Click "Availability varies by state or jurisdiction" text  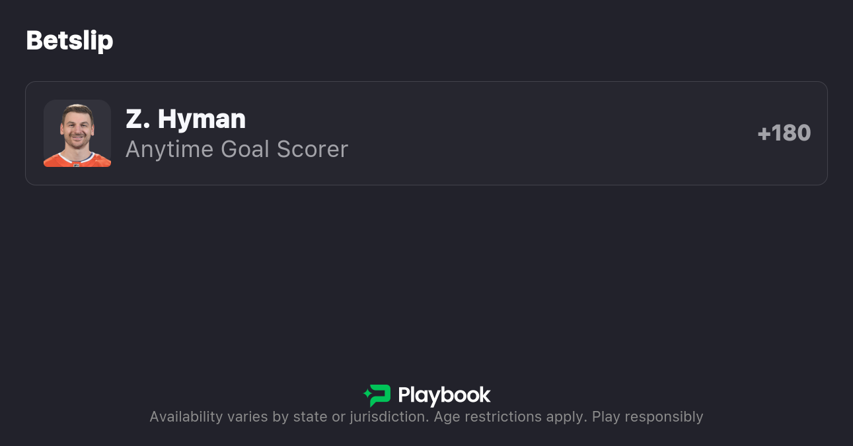pos(289,417)
